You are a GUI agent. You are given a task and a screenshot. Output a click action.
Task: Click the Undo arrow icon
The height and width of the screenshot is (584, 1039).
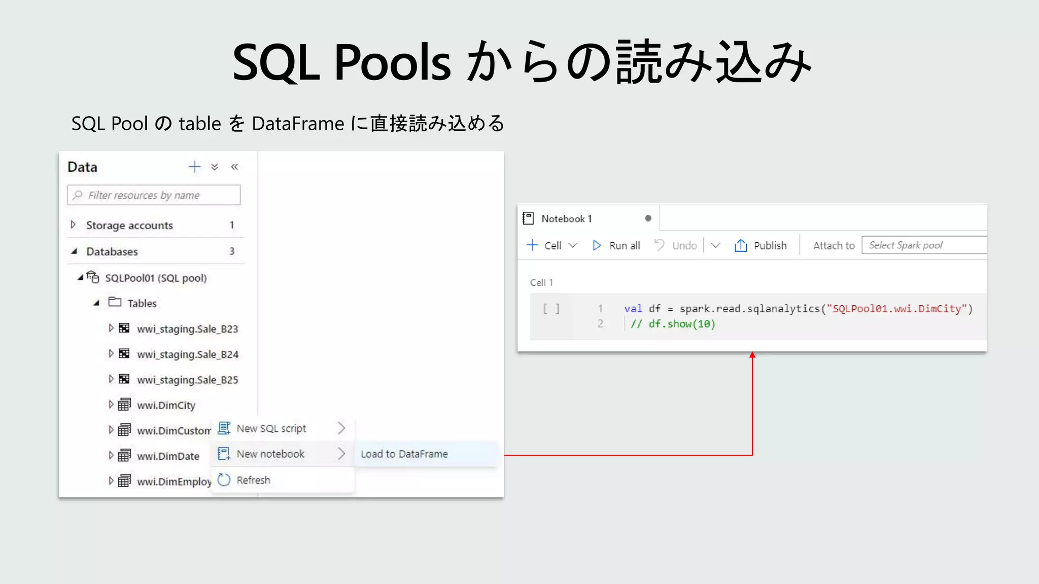[x=660, y=245]
